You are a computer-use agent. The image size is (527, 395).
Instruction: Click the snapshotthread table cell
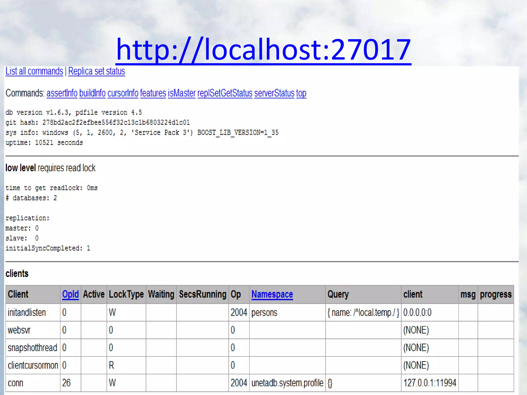click(32, 348)
